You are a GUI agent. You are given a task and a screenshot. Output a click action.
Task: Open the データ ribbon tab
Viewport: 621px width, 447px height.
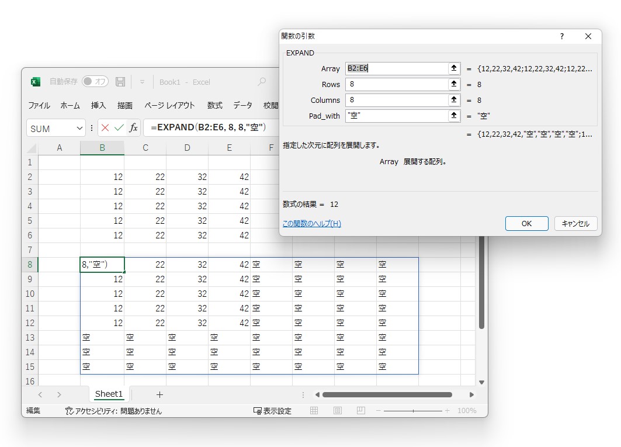tap(242, 105)
